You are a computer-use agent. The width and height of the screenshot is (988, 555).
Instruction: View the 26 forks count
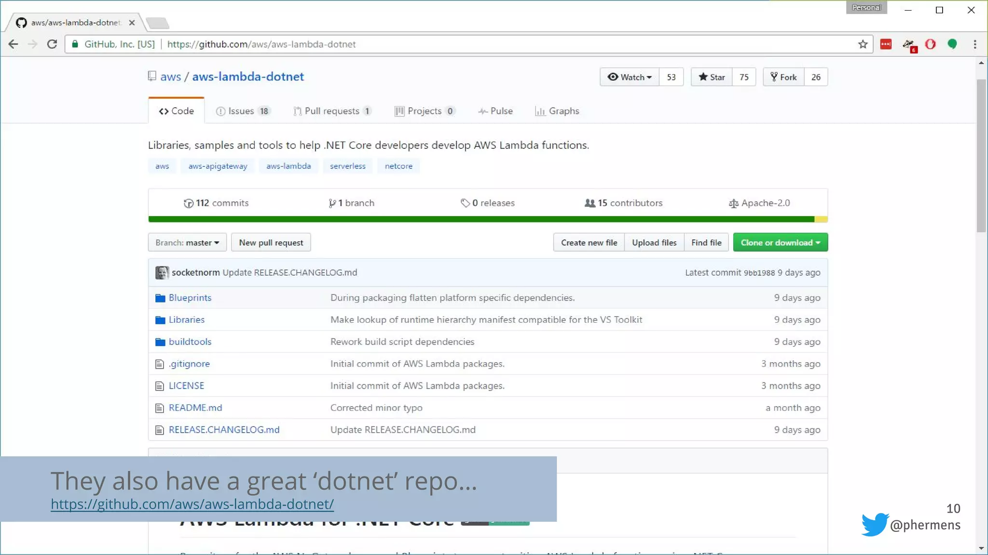[x=816, y=77]
